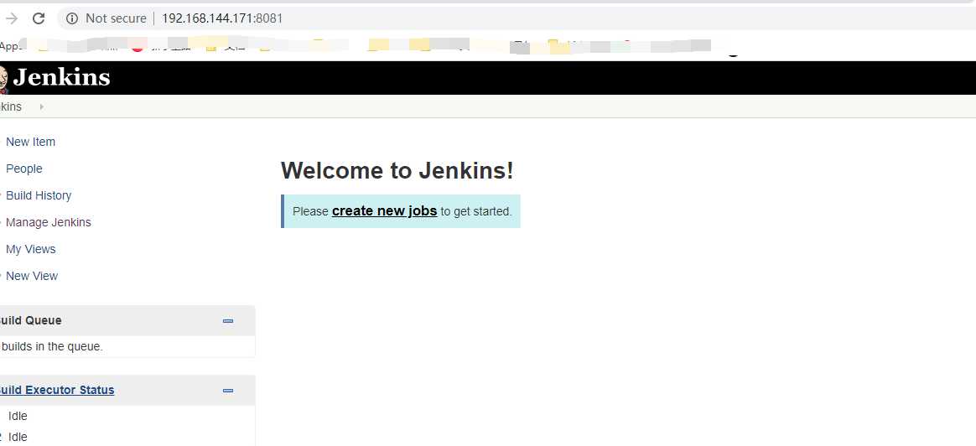
Task: Click the Build Queue panel title
Action: pyautogui.click(x=30, y=320)
